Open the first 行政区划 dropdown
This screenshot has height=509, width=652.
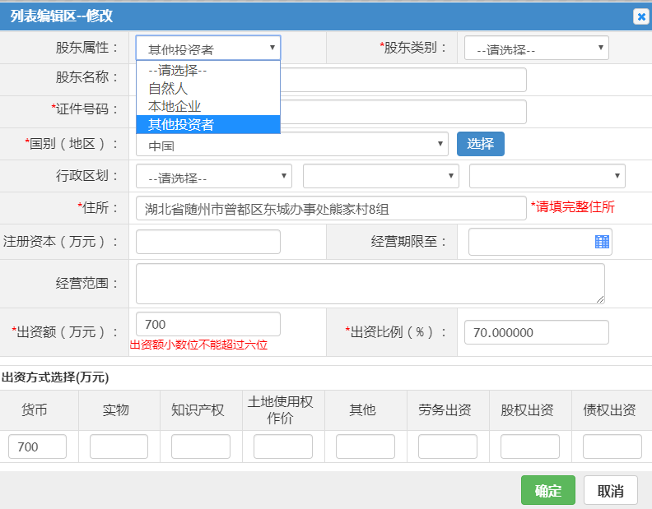click(x=214, y=176)
